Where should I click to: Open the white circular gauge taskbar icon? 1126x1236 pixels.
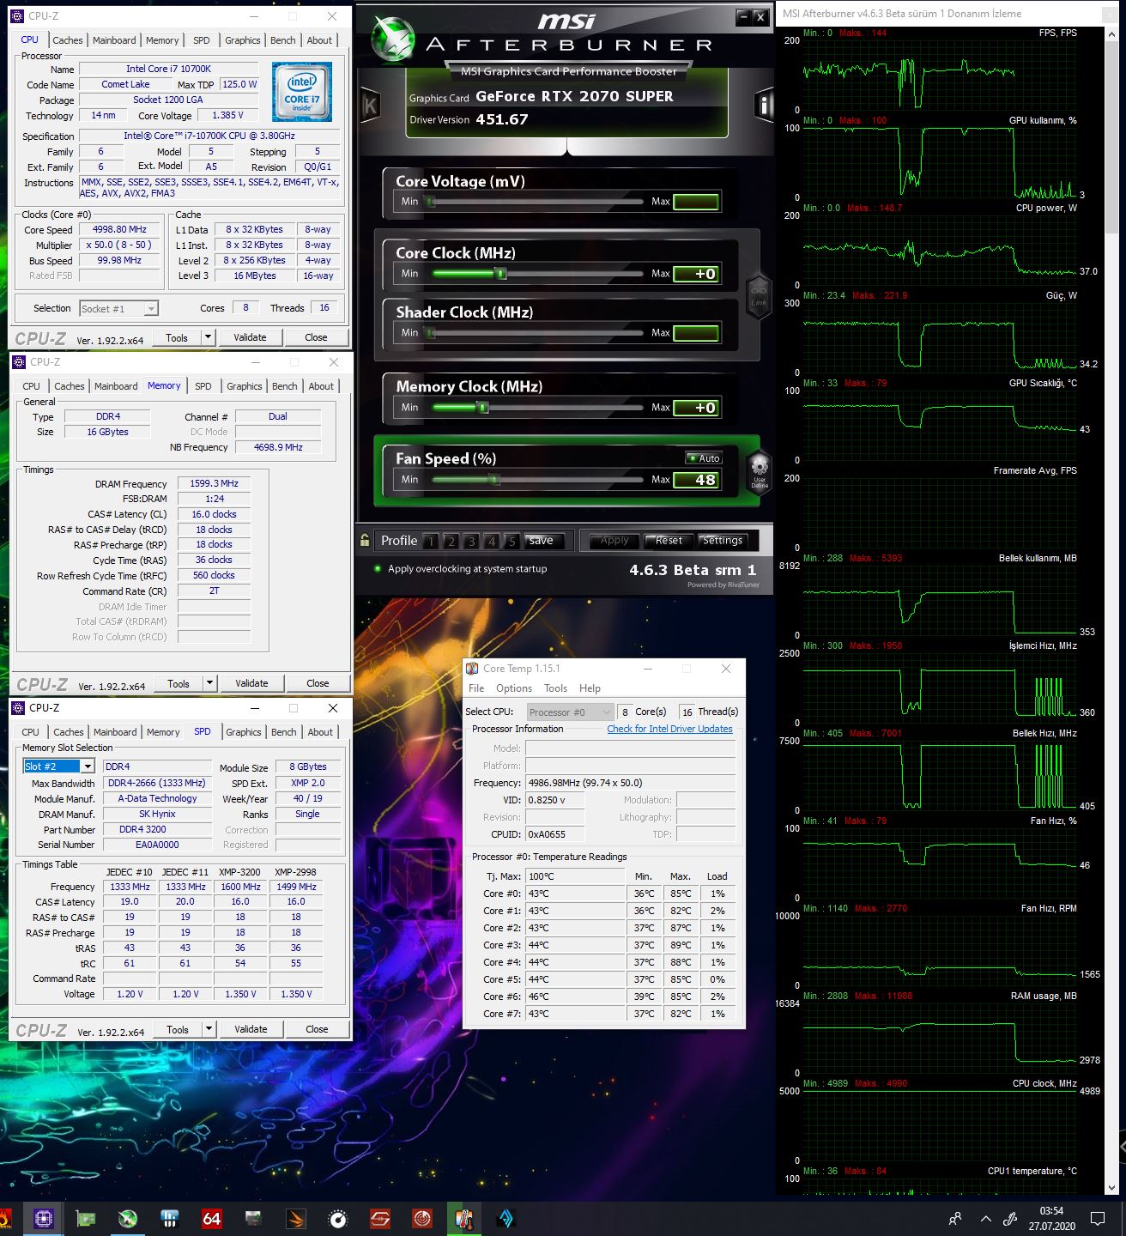coord(337,1218)
